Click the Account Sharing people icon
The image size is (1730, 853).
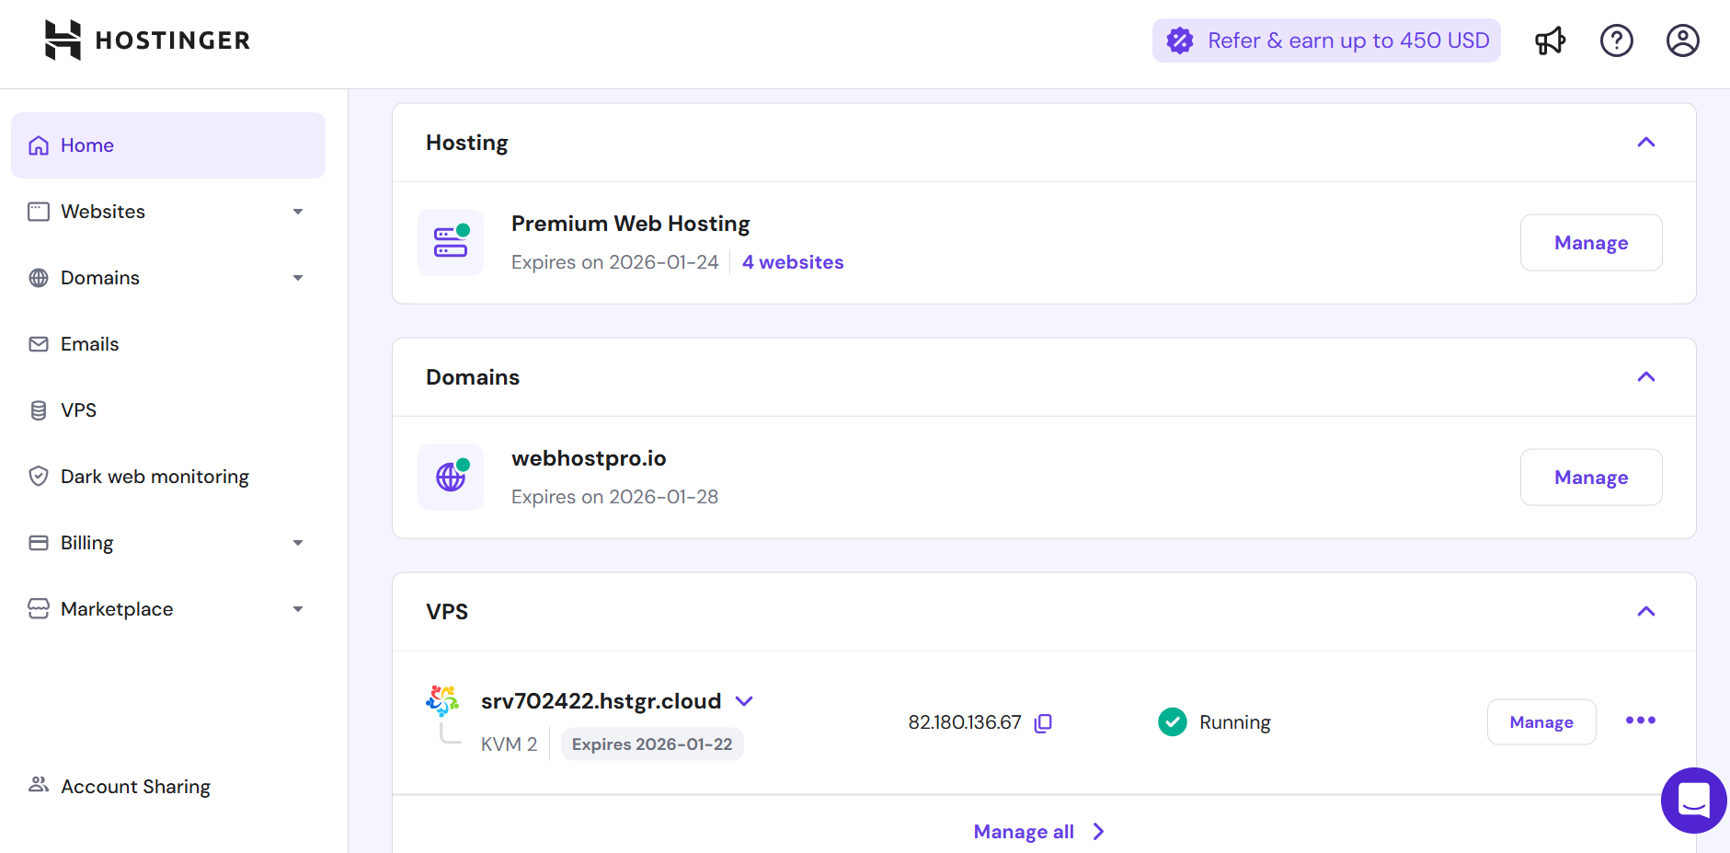click(x=39, y=785)
